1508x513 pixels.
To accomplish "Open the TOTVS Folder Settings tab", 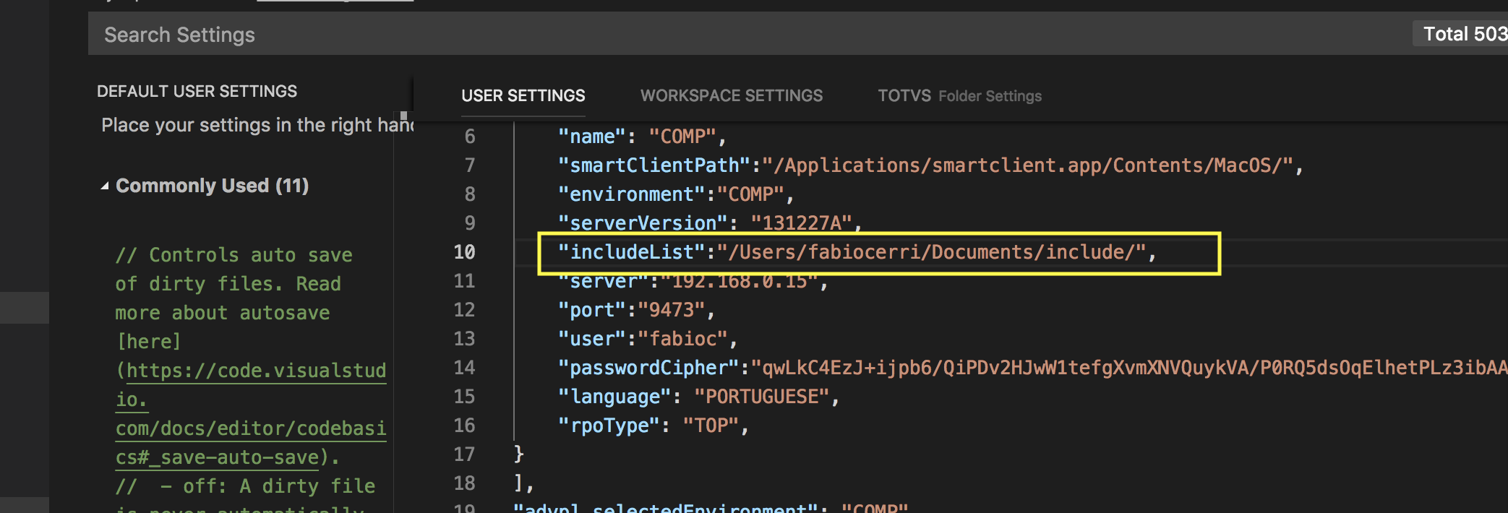I will coord(959,95).
